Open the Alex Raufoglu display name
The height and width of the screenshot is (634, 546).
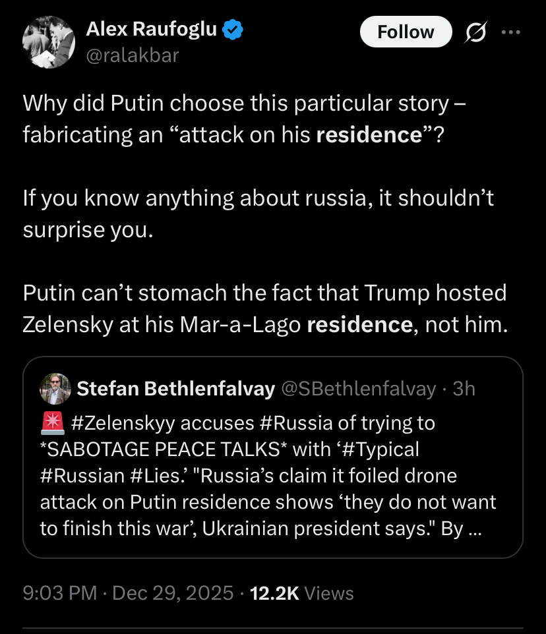[x=152, y=29]
